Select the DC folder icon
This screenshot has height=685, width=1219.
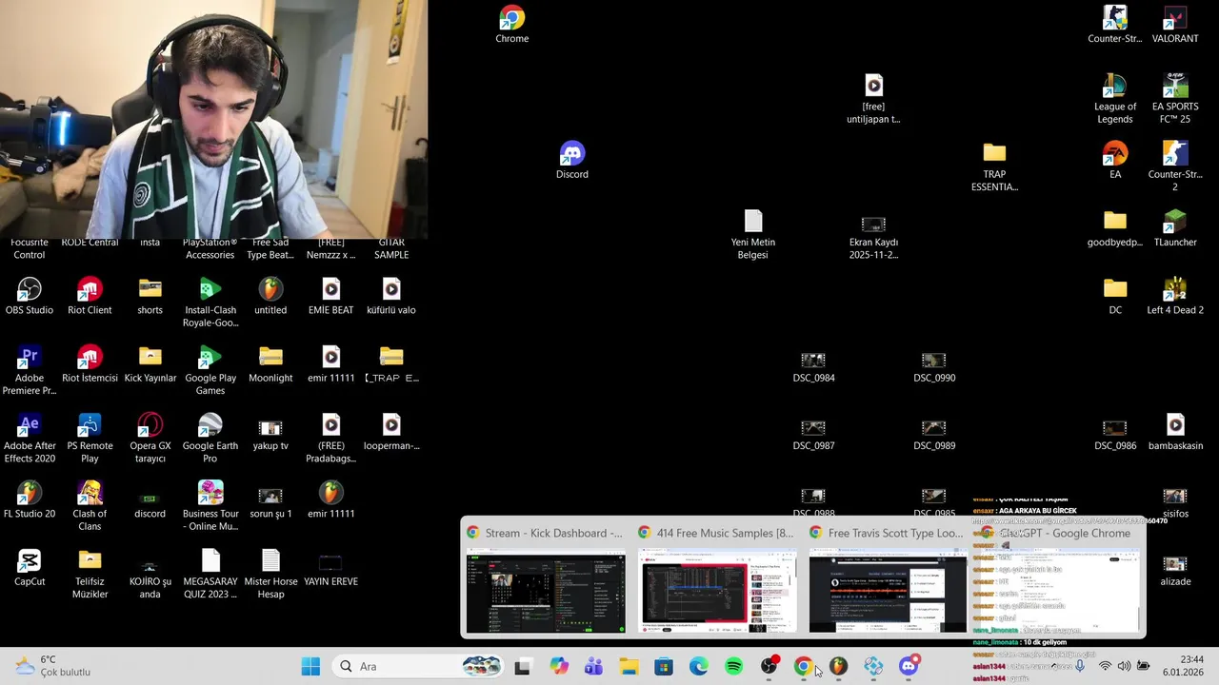1114,296
